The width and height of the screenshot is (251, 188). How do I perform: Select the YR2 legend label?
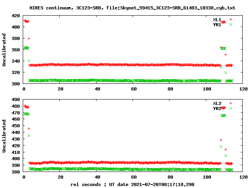click(217, 108)
